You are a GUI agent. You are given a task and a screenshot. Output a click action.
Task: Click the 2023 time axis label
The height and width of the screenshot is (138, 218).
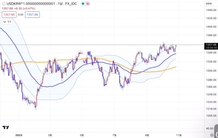(x=19, y=135)
